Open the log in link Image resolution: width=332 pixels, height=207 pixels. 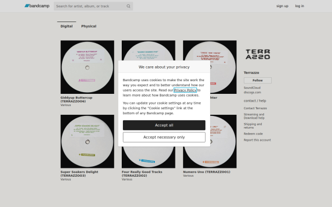pos(299,6)
